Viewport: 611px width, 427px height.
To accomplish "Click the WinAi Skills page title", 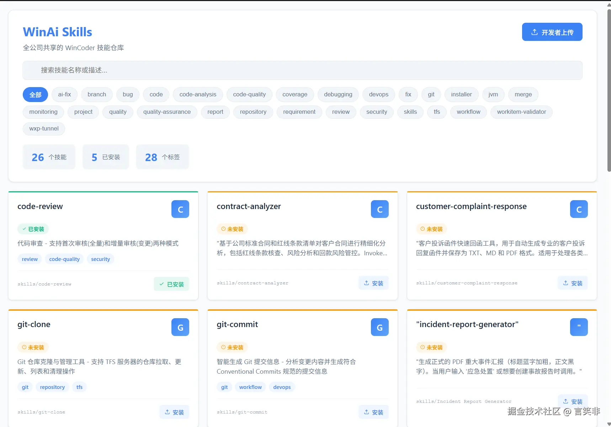I will (x=58, y=32).
